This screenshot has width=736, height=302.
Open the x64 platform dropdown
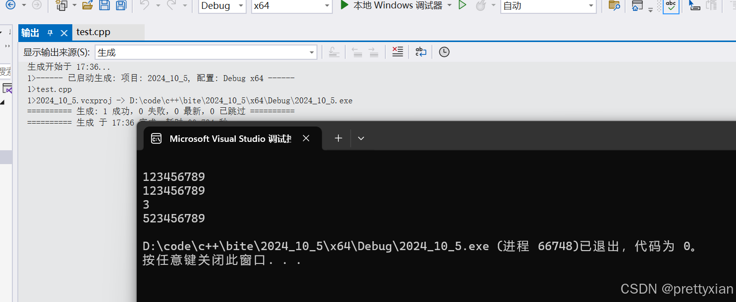[292, 6]
